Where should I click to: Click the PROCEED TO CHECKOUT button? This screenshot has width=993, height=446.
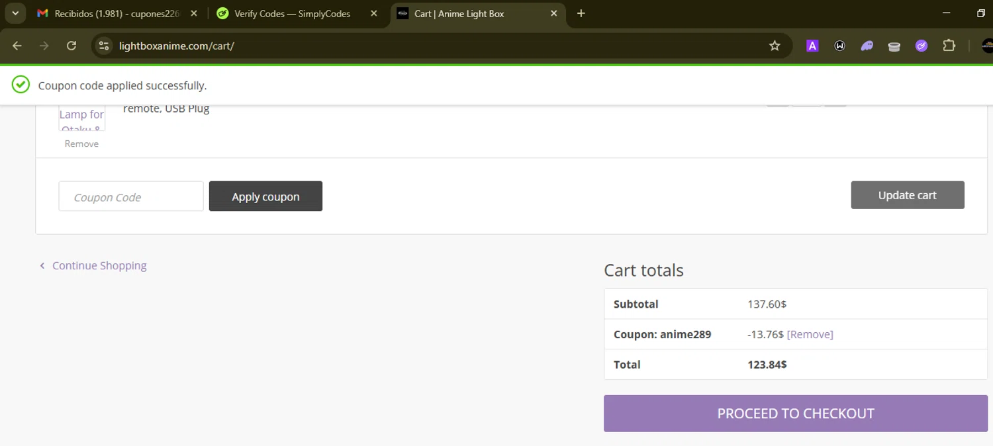click(x=796, y=414)
